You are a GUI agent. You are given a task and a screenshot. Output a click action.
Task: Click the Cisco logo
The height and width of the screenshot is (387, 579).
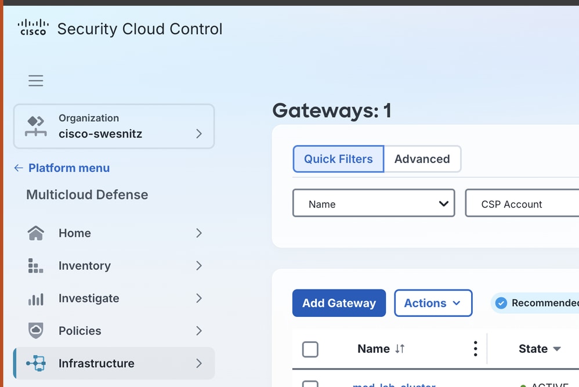pos(33,28)
